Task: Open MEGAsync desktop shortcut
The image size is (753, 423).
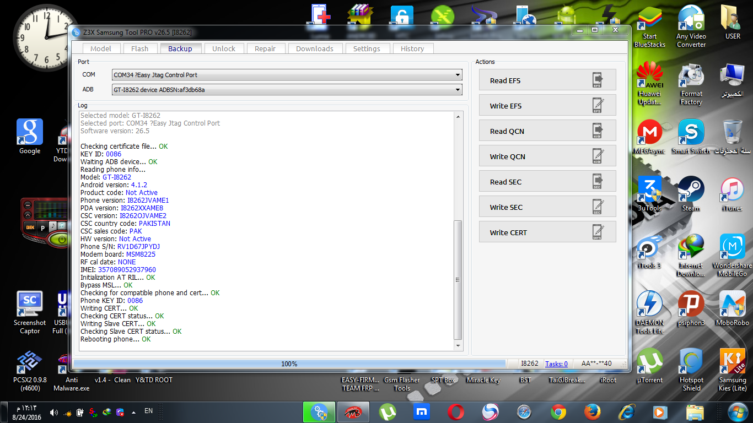Action: click(649, 137)
